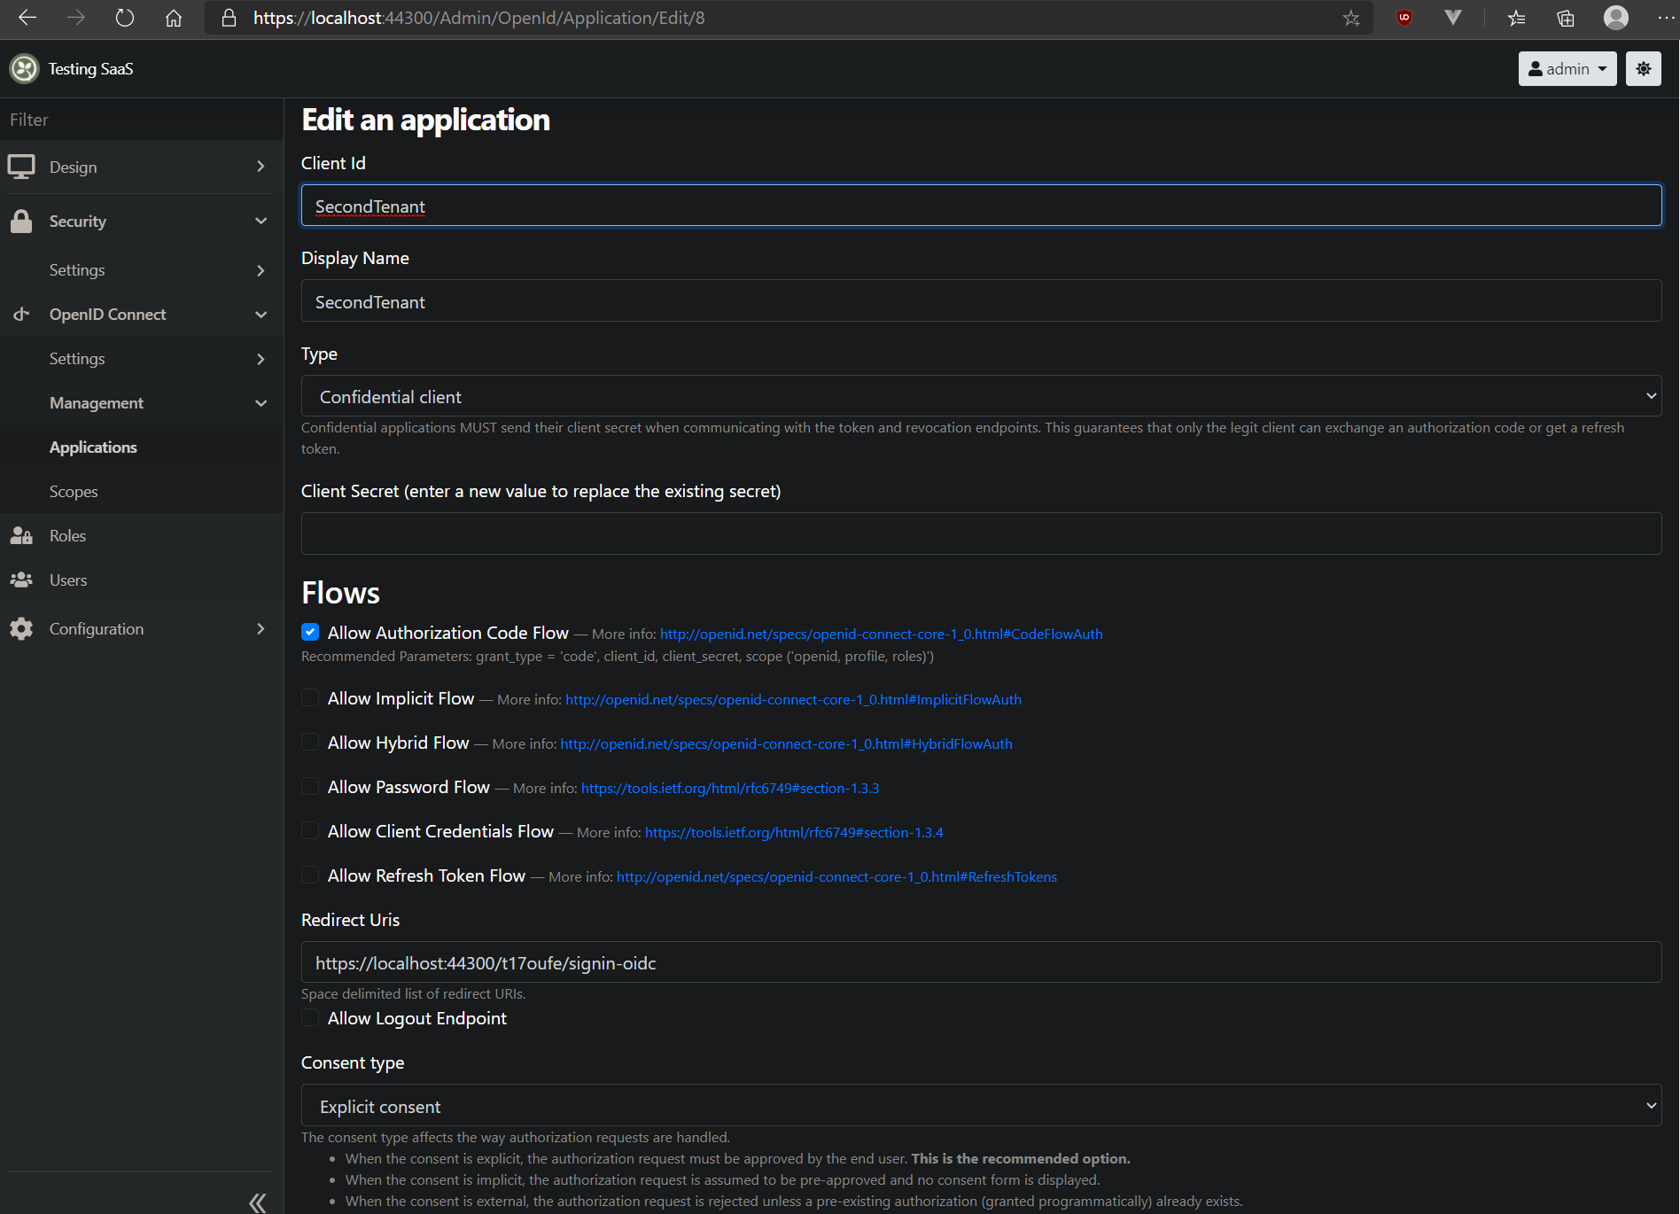Viewport: 1680px width, 1214px height.
Task: Follow the HybridFlowAuth more info link
Action: [785, 743]
